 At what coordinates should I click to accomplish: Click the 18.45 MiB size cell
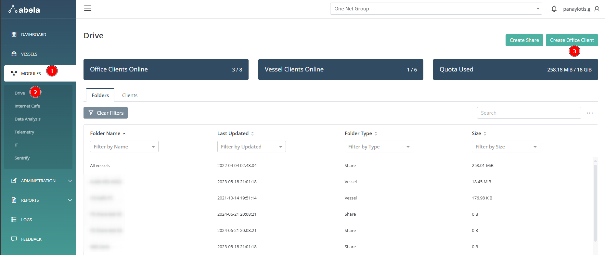482,182
